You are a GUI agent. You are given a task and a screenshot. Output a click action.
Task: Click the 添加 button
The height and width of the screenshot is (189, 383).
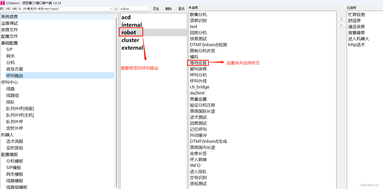156,9
